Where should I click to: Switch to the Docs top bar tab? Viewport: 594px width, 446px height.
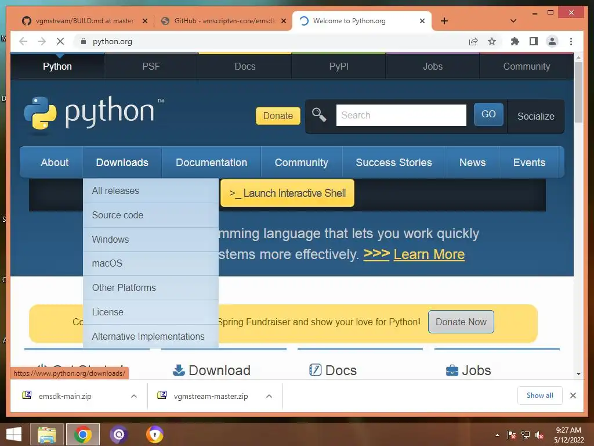245,66
